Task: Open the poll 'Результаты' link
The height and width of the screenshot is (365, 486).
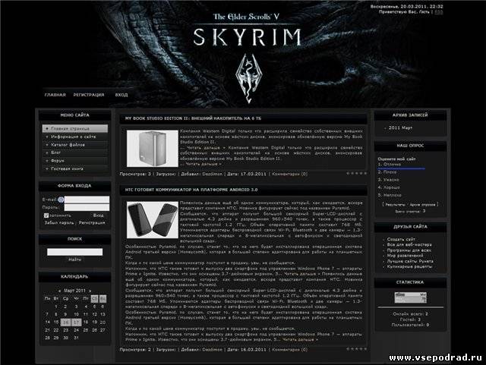Action: point(395,204)
